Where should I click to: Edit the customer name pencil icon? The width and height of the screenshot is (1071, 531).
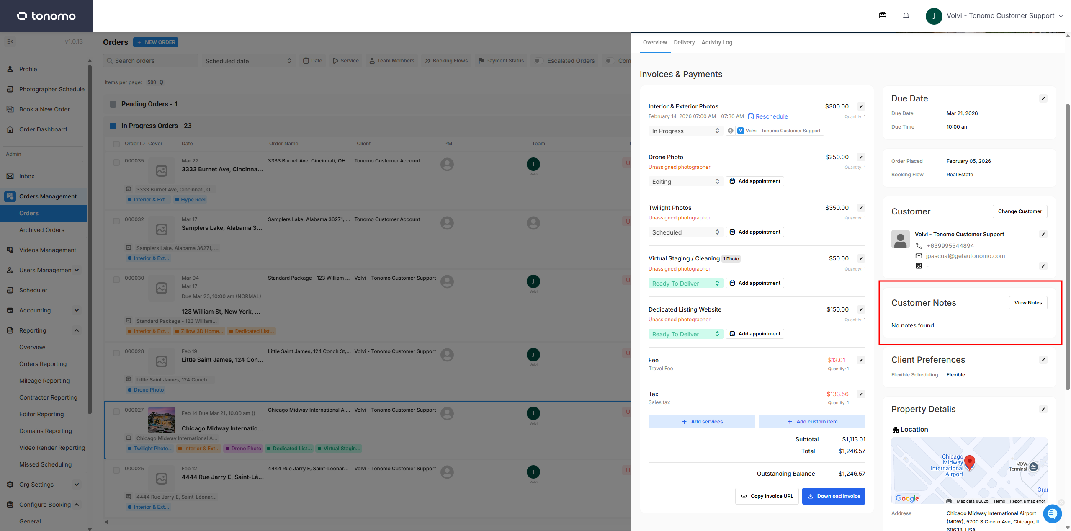click(x=1043, y=234)
